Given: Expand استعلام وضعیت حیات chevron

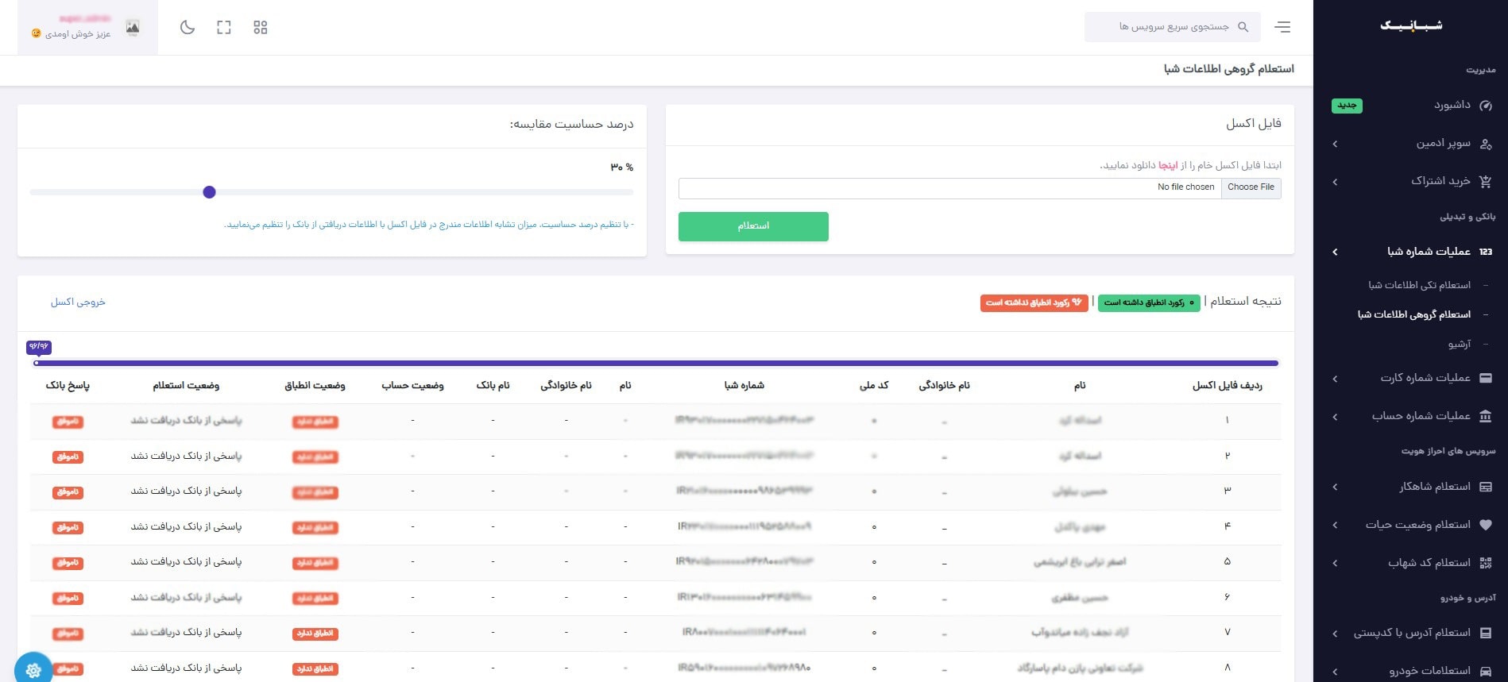Looking at the screenshot, I should (x=1335, y=525).
